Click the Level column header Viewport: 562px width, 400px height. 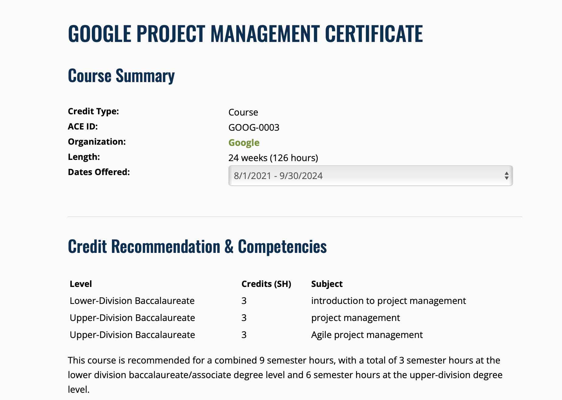pos(81,284)
